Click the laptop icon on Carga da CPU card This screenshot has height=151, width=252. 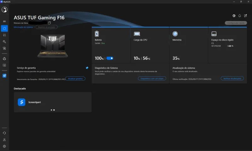click(x=137, y=34)
